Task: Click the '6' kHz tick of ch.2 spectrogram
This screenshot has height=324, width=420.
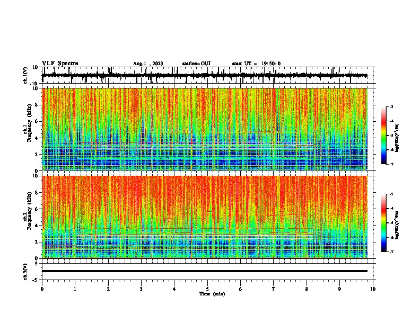Action: pyautogui.click(x=37, y=209)
